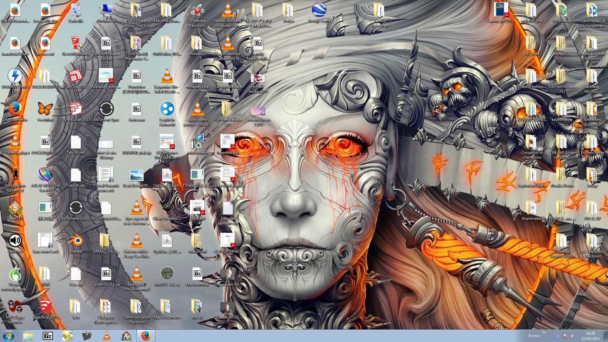Open Jack Jazzrabbit 2 shortcut
608x342 pixels.
tap(592, 245)
